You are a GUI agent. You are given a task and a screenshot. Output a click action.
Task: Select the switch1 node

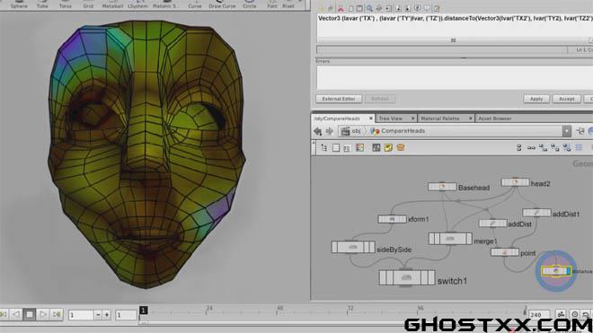(x=407, y=278)
